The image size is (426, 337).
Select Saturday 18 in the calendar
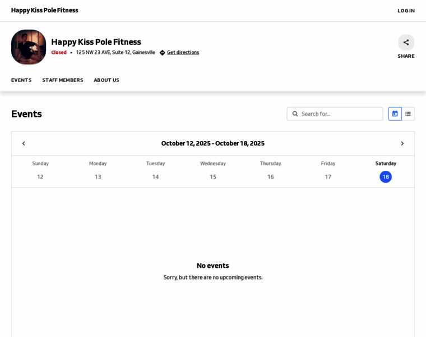[386, 176]
